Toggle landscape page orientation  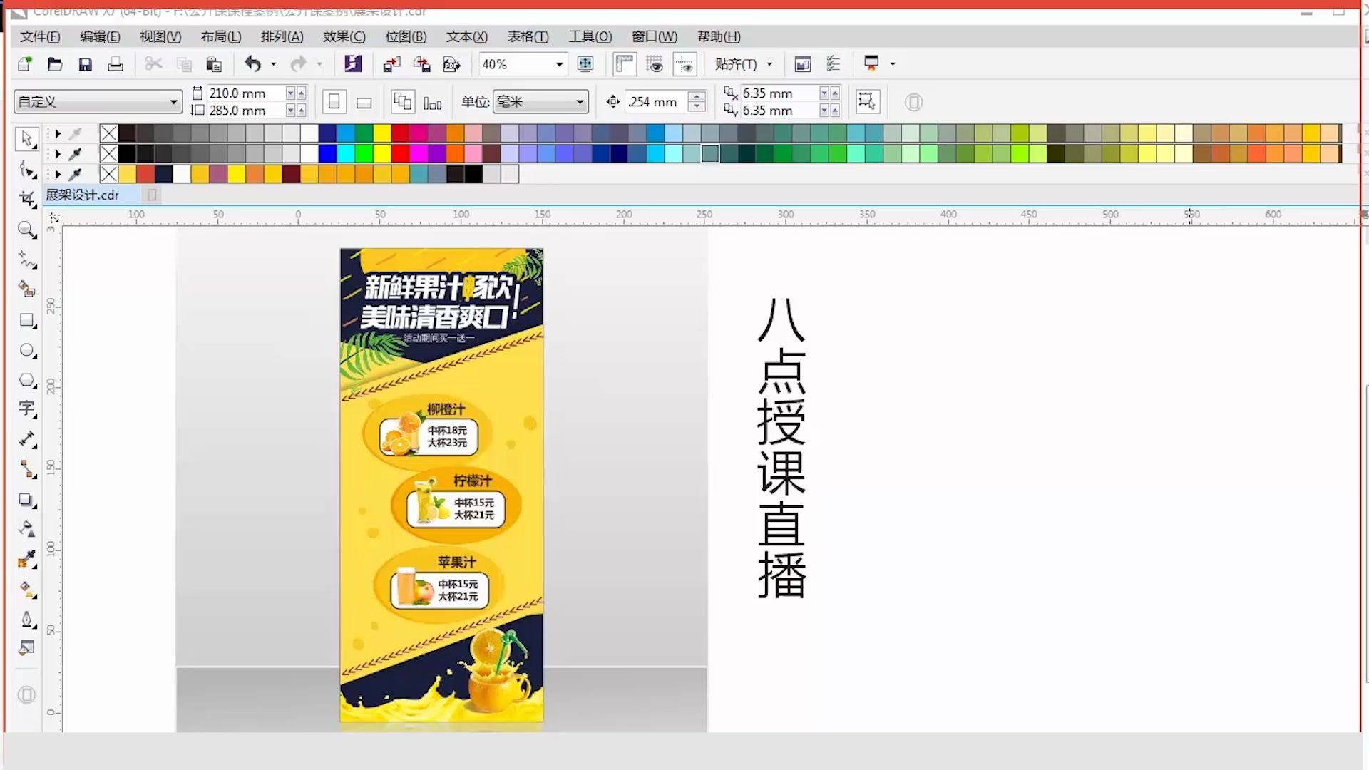point(364,102)
